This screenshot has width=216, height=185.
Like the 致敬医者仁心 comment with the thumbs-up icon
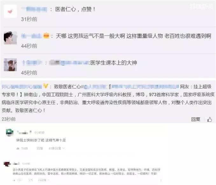[210, 119]
